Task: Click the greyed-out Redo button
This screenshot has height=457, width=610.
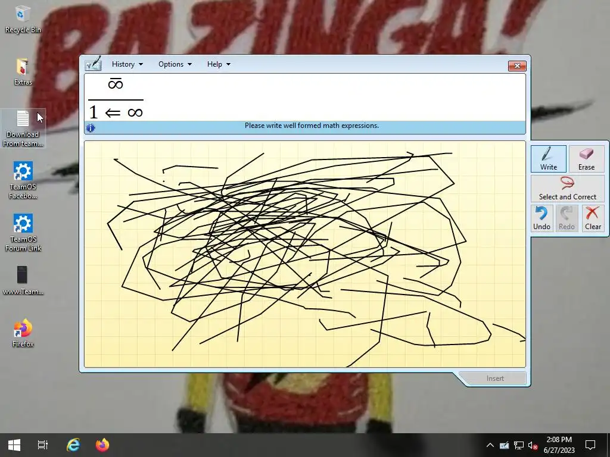Action: [x=567, y=218]
